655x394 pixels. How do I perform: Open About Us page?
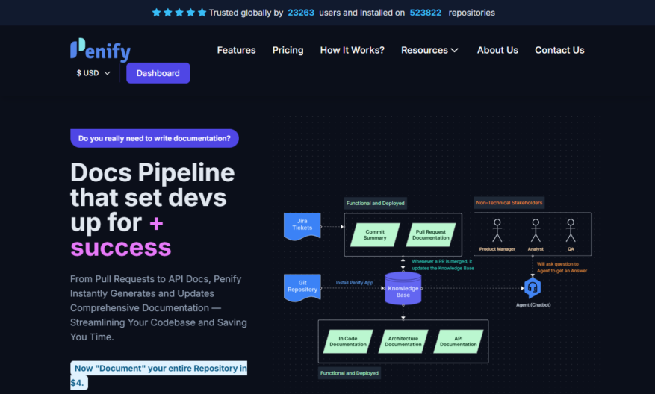tap(497, 50)
